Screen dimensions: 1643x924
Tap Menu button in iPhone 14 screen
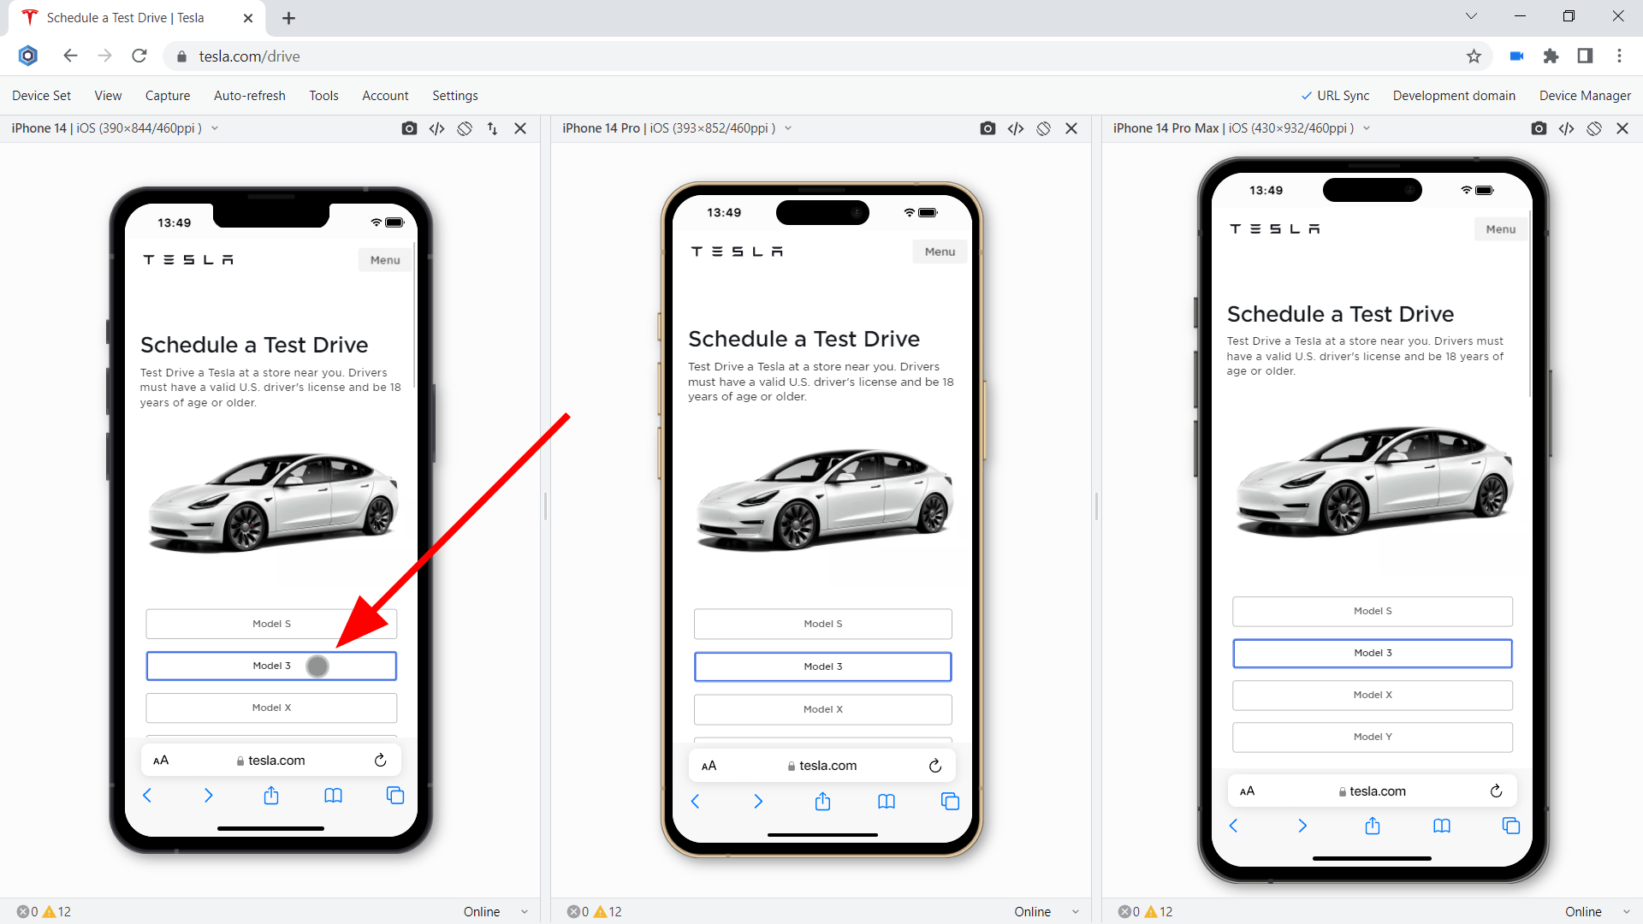385,260
